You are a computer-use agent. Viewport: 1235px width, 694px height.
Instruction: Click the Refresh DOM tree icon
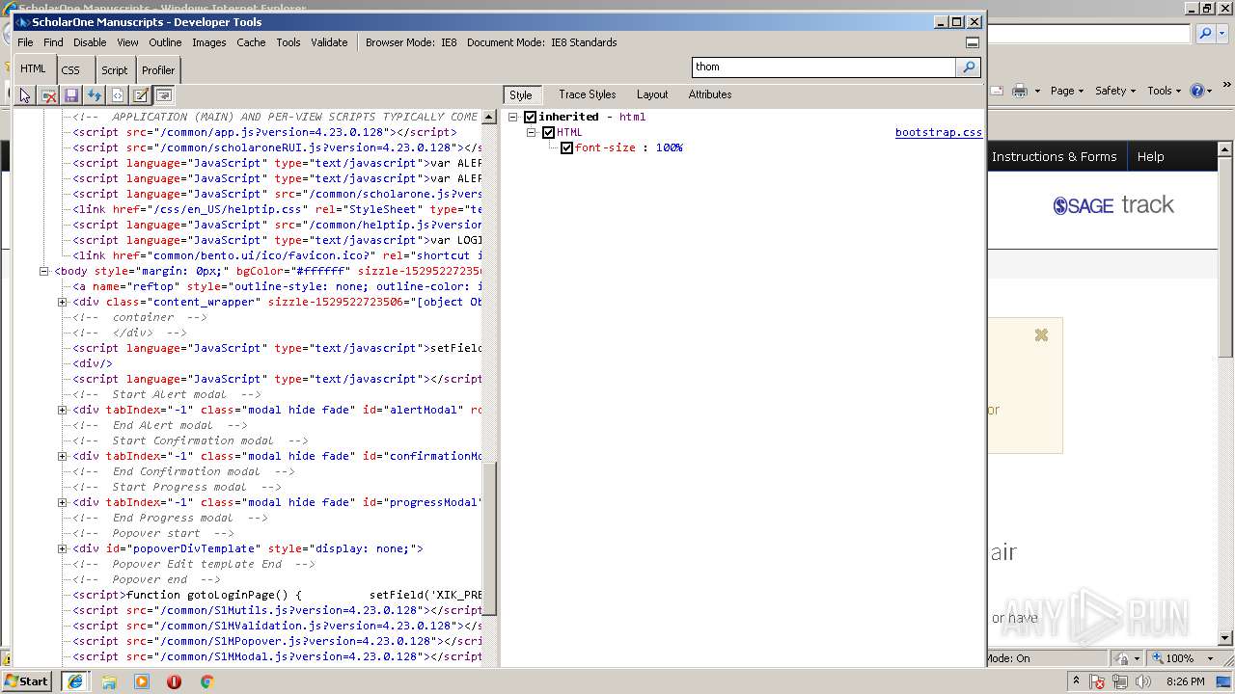[x=95, y=95]
